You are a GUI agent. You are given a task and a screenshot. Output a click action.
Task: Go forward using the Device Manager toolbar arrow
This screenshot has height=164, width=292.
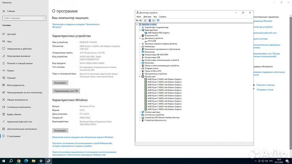(x=141, y=21)
